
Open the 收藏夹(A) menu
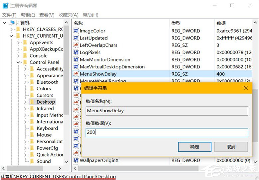pos(68,15)
